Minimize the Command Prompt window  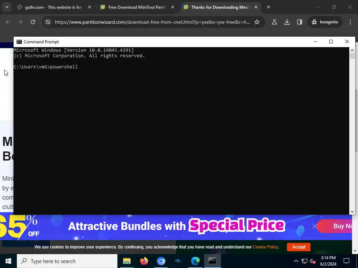(315, 42)
